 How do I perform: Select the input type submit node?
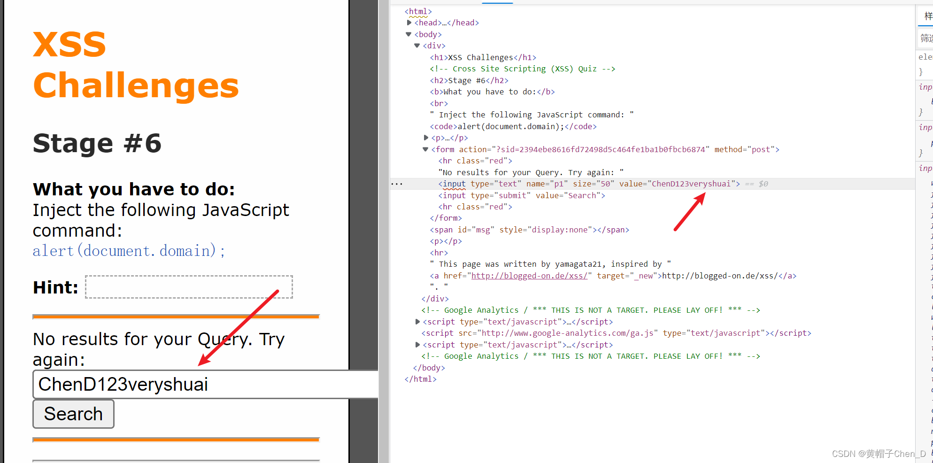522,195
